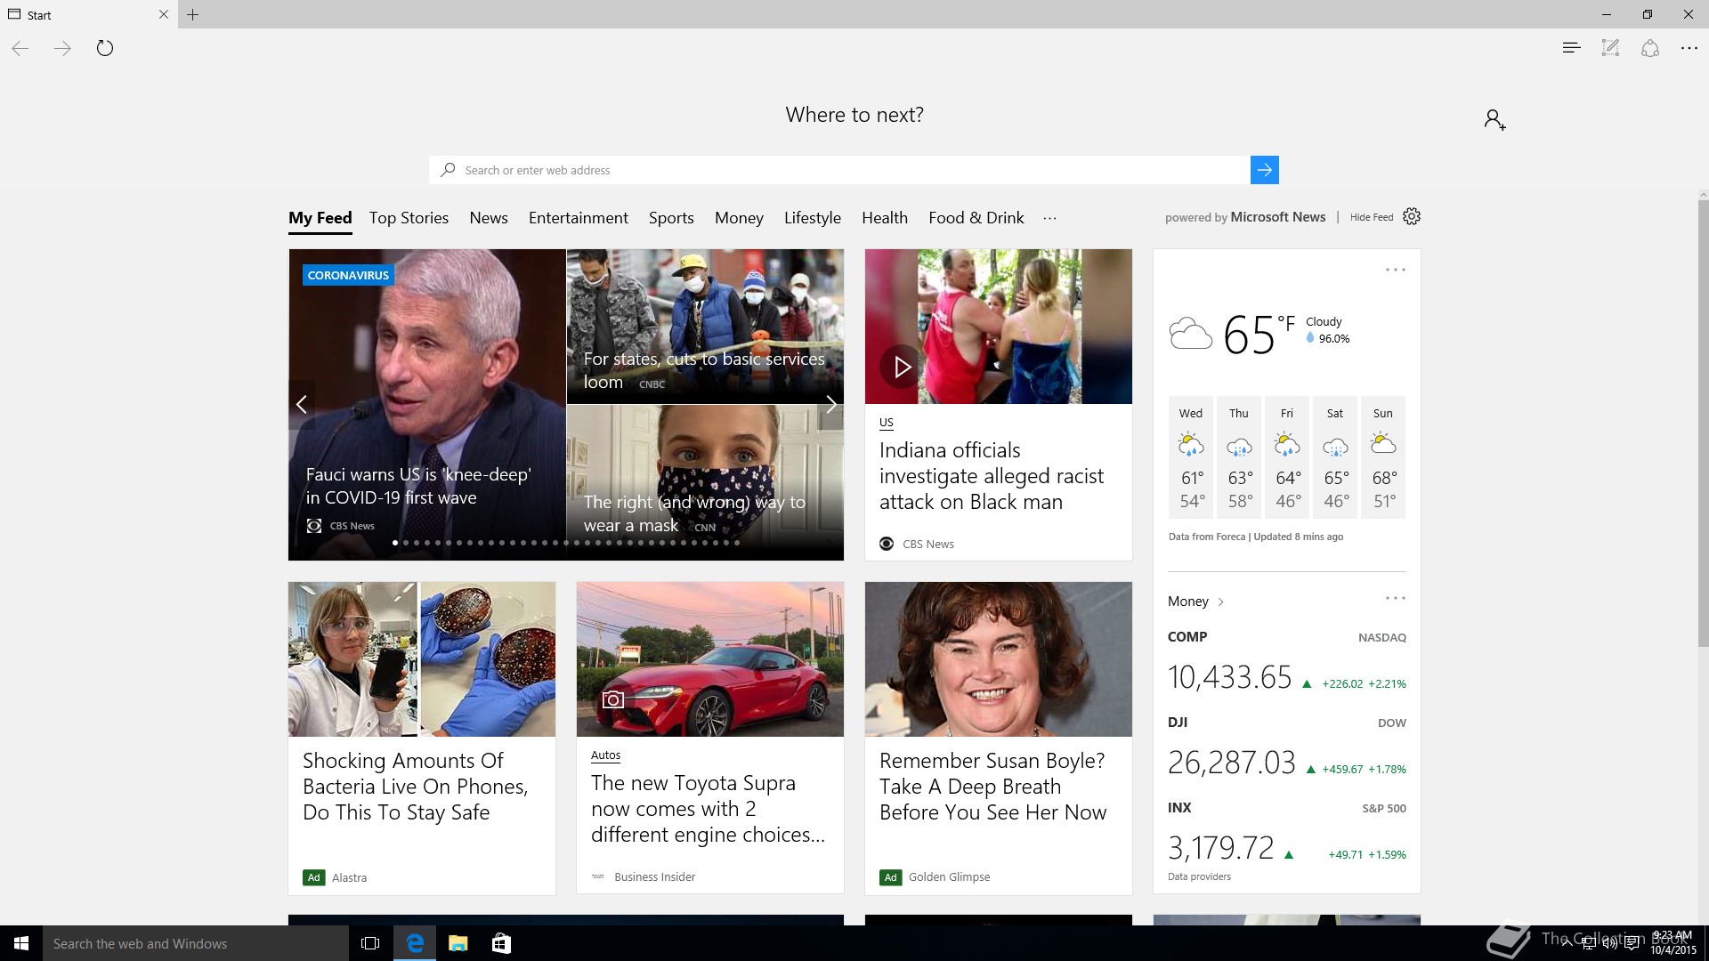Open the Edge More actions menu
Viewport: 1709px width, 961px height.
click(1689, 48)
